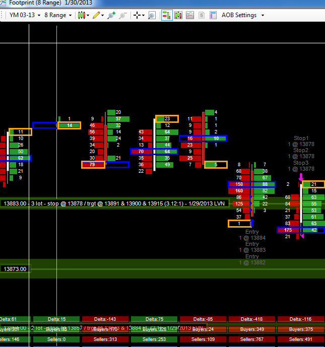Click the Sellers:0 label
The height and width of the screenshot is (347, 325).
pyautogui.click(x=56, y=339)
